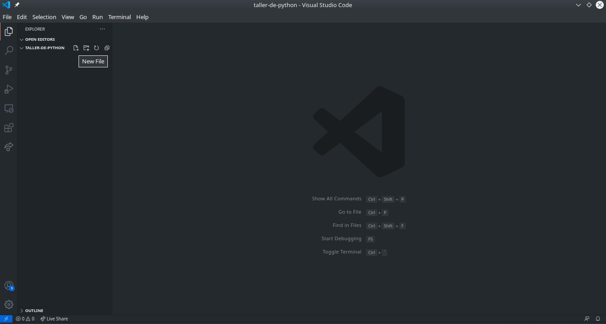This screenshot has height=324, width=606.
Task: Collapse the Open Editors section
Action: pos(39,39)
